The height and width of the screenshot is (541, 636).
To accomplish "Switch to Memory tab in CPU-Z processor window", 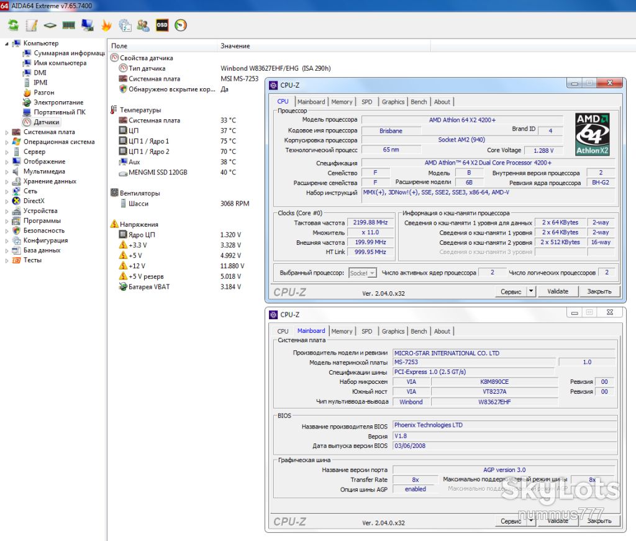I will [342, 102].
